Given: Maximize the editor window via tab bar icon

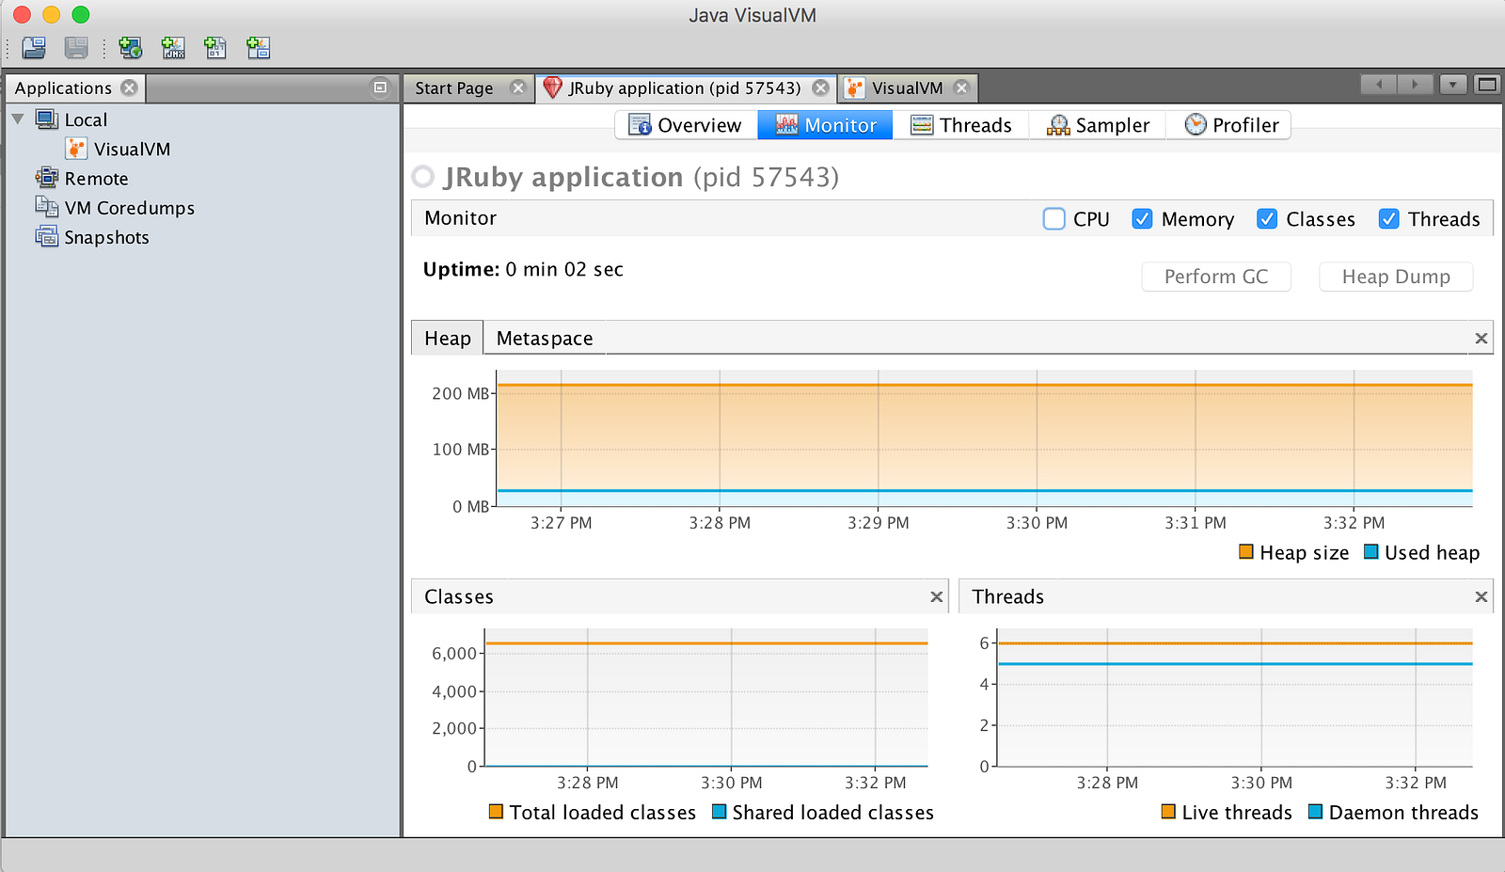Looking at the screenshot, I should (1487, 85).
